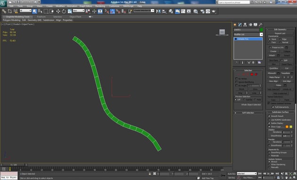Image resolution: width=297 pixels, height=180 pixels.
Task: Toggle the 3D Snaps icon
Action: click(107, 11)
